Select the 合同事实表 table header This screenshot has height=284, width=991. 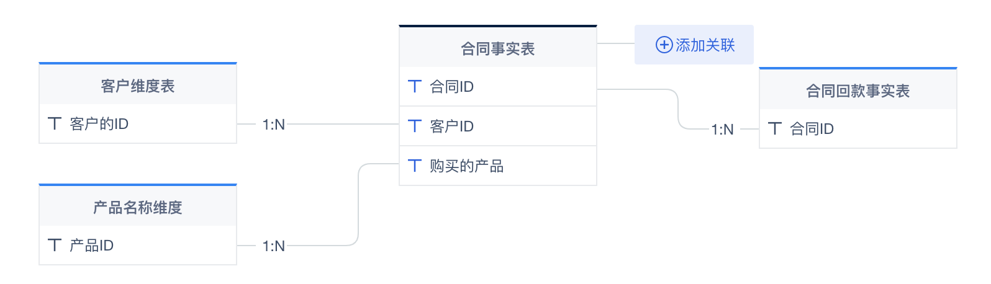tap(497, 48)
